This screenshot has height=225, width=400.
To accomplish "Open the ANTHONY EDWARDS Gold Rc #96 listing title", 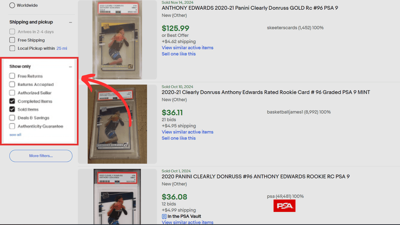I will pyautogui.click(x=250, y=8).
